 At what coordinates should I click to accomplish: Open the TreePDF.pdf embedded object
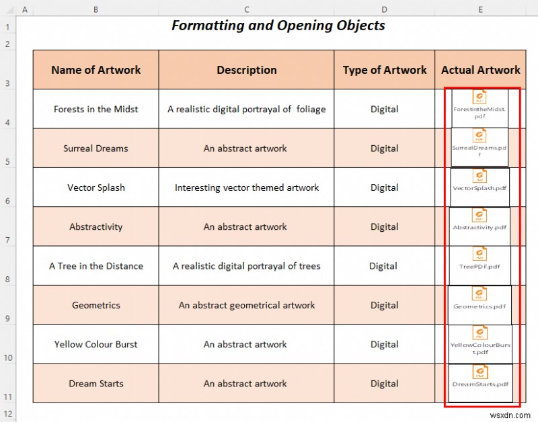pyautogui.click(x=479, y=265)
